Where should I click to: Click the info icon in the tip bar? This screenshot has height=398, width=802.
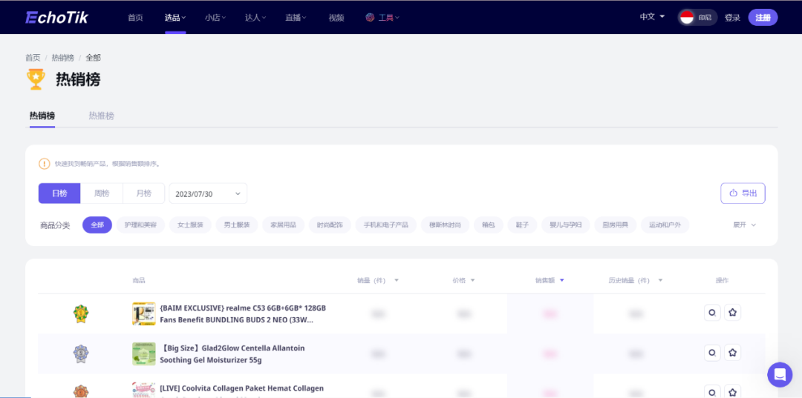(45, 164)
